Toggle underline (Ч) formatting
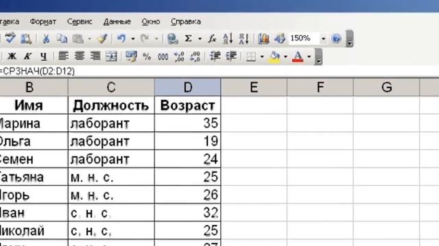The image size is (439, 246). [x=43, y=57]
